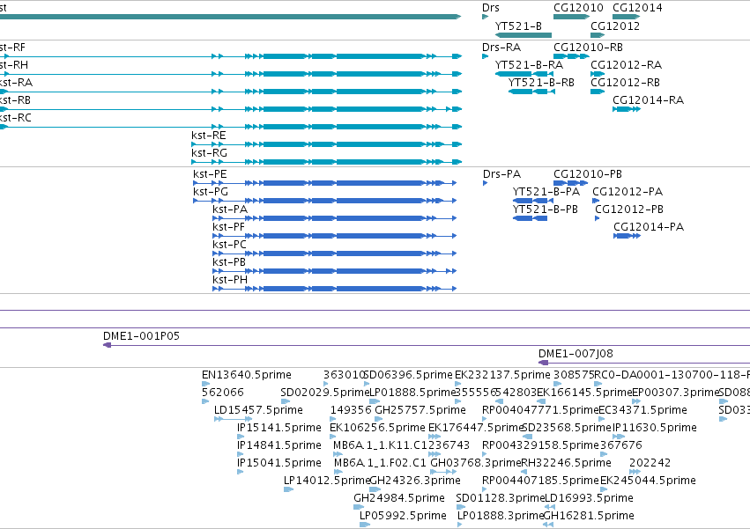Click EST EC34371.5prime
The image size is (750, 529).
click(602, 419)
